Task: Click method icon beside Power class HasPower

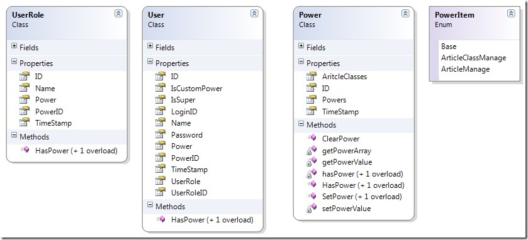Action: tap(312, 185)
